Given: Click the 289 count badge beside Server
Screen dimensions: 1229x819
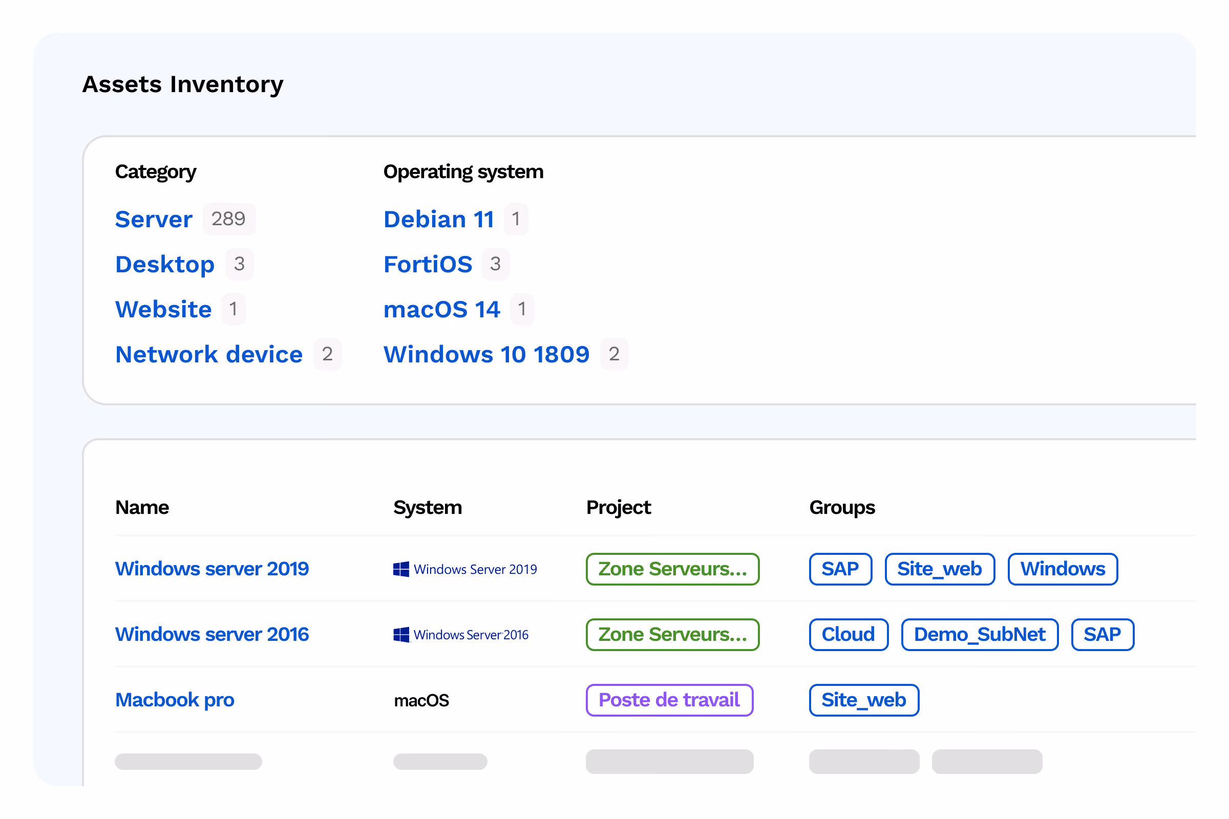Looking at the screenshot, I should [228, 219].
